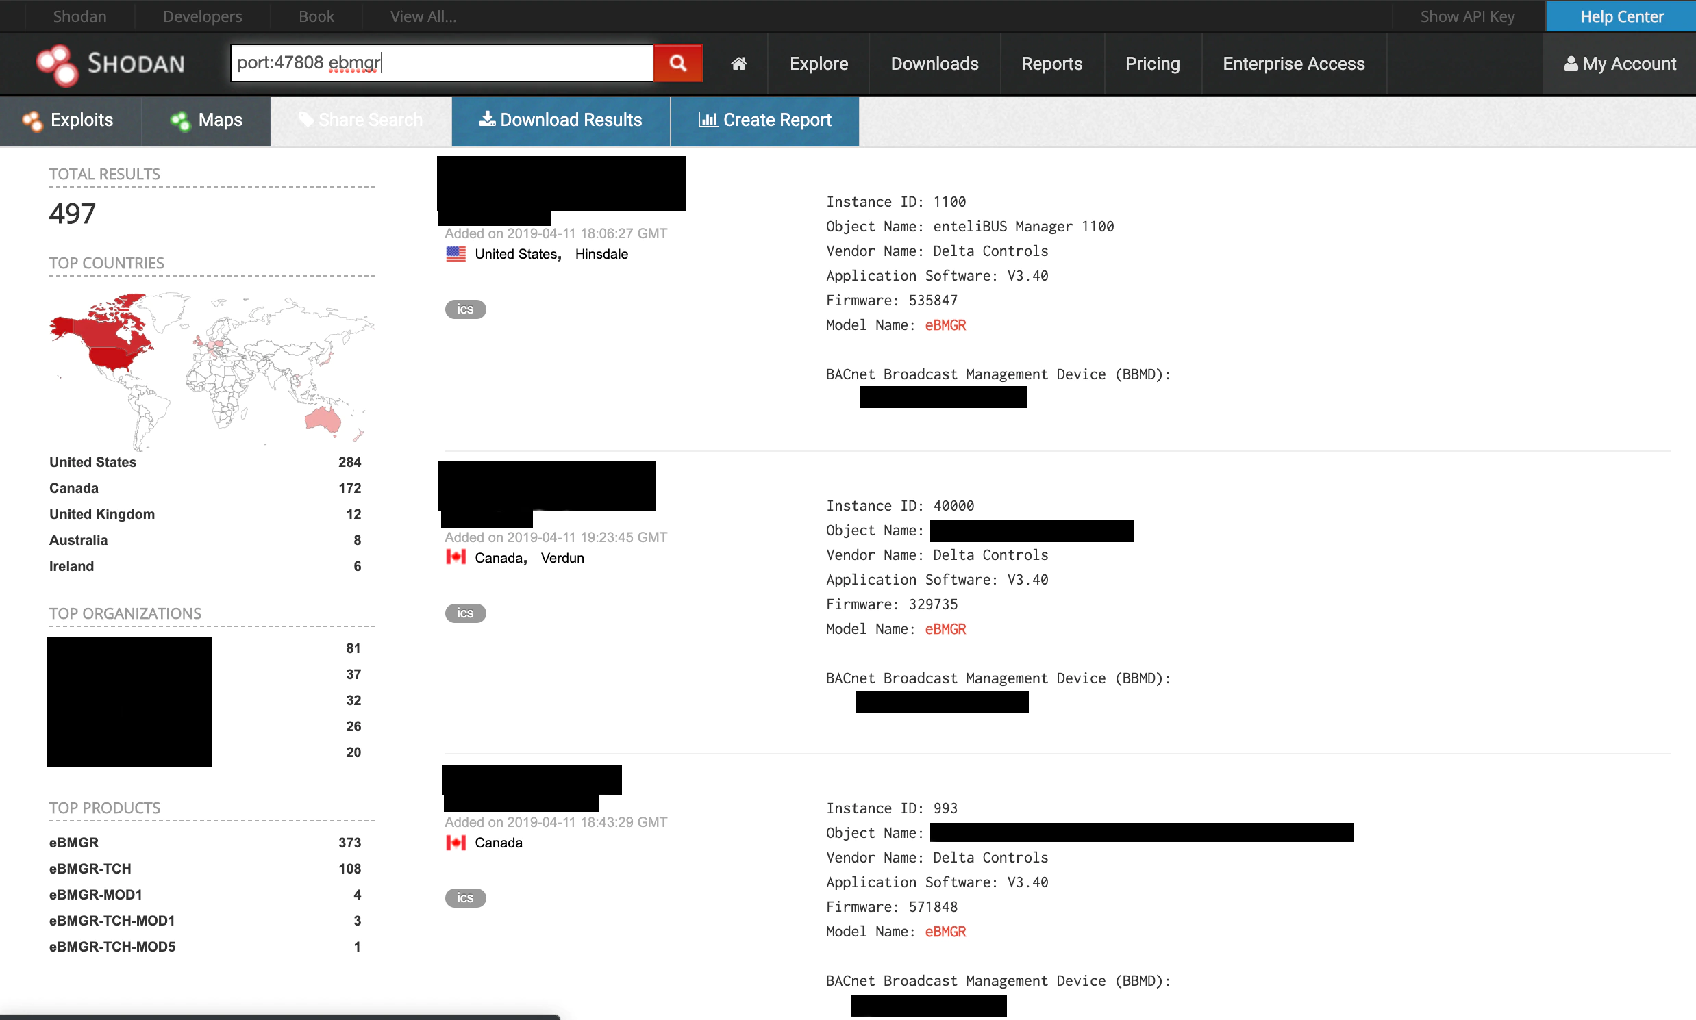The width and height of the screenshot is (1696, 1020).
Task: Filter by United States country
Action: click(93, 462)
